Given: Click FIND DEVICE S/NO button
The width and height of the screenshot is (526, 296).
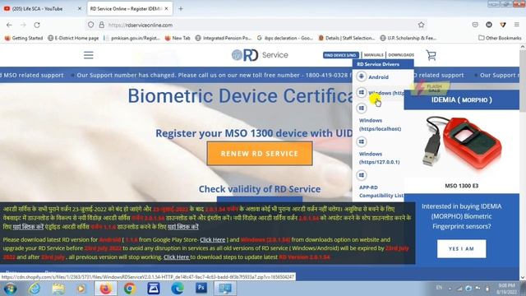Looking at the screenshot, I should (341, 55).
